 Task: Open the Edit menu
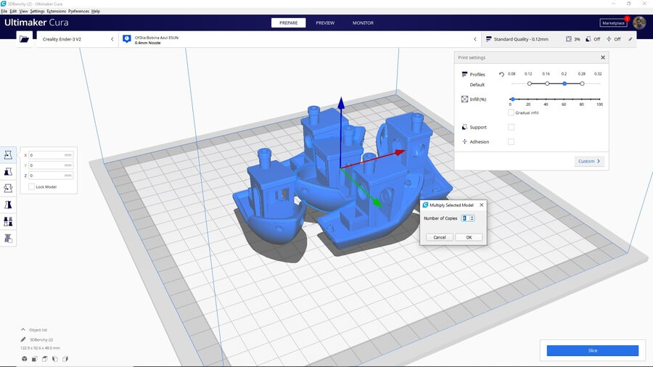pos(13,11)
